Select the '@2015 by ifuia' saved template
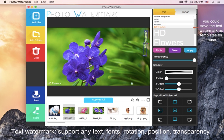224x140 pixels. pos(174,27)
